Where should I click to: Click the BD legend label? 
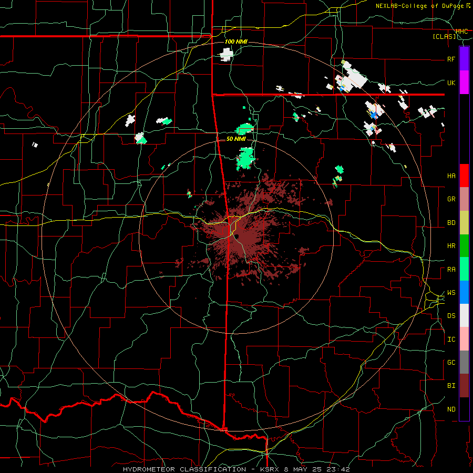tap(451, 223)
